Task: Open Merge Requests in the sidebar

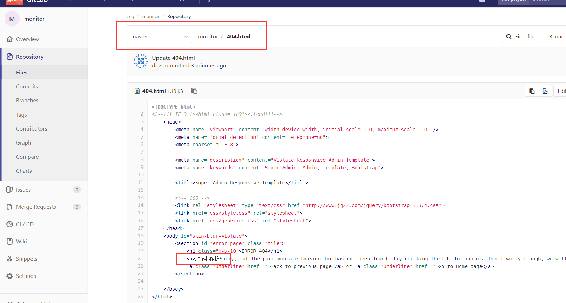Action: (x=36, y=207)
